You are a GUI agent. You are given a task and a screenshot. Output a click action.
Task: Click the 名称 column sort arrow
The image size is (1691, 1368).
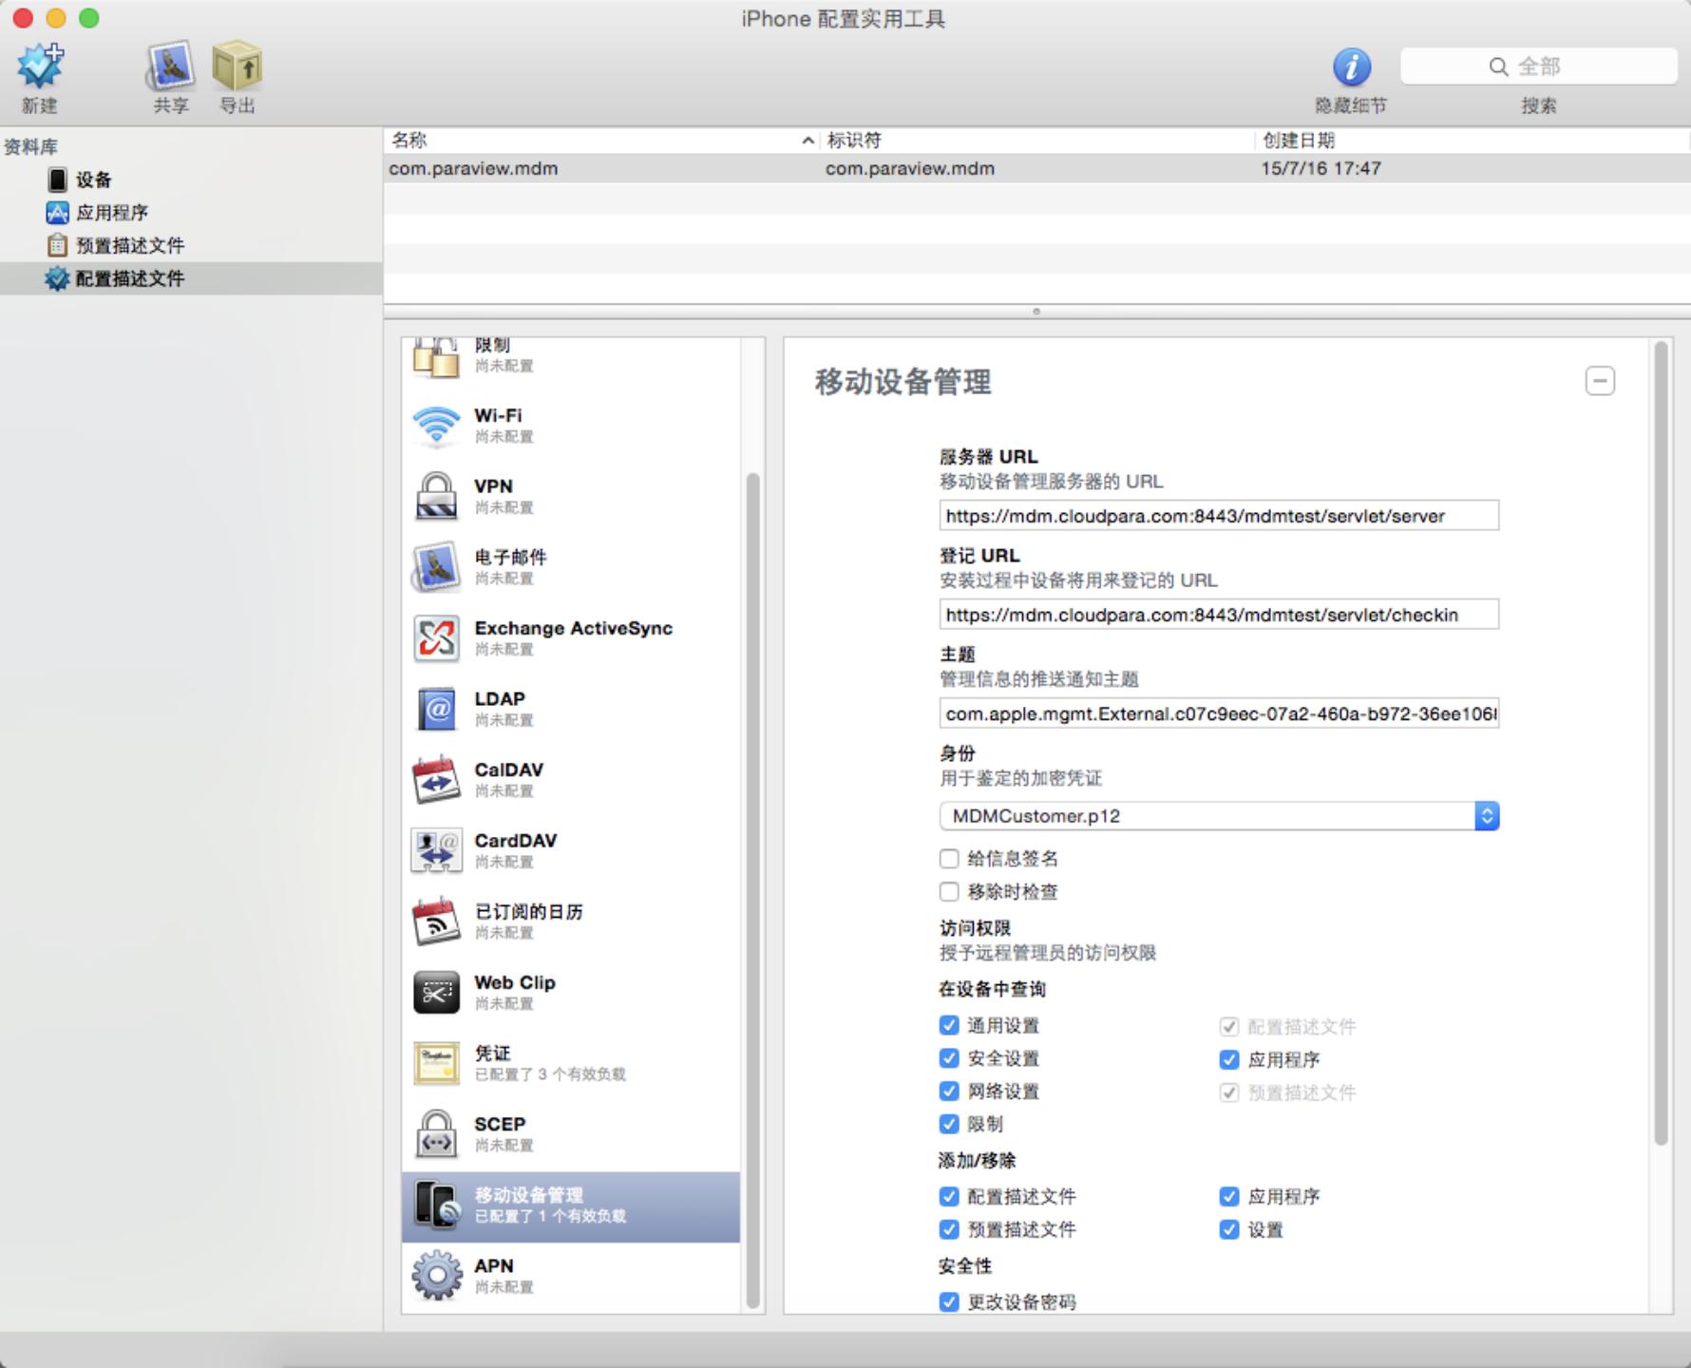807,141
